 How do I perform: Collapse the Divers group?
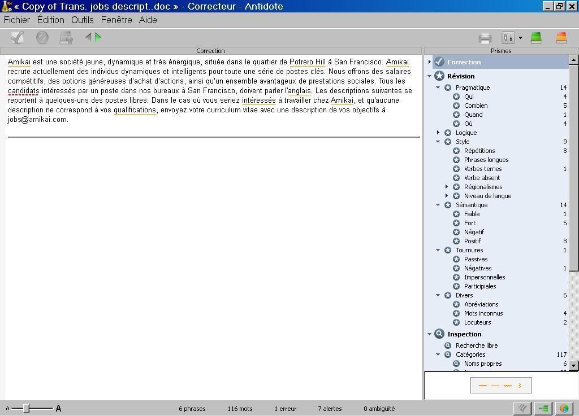(438, 296)
